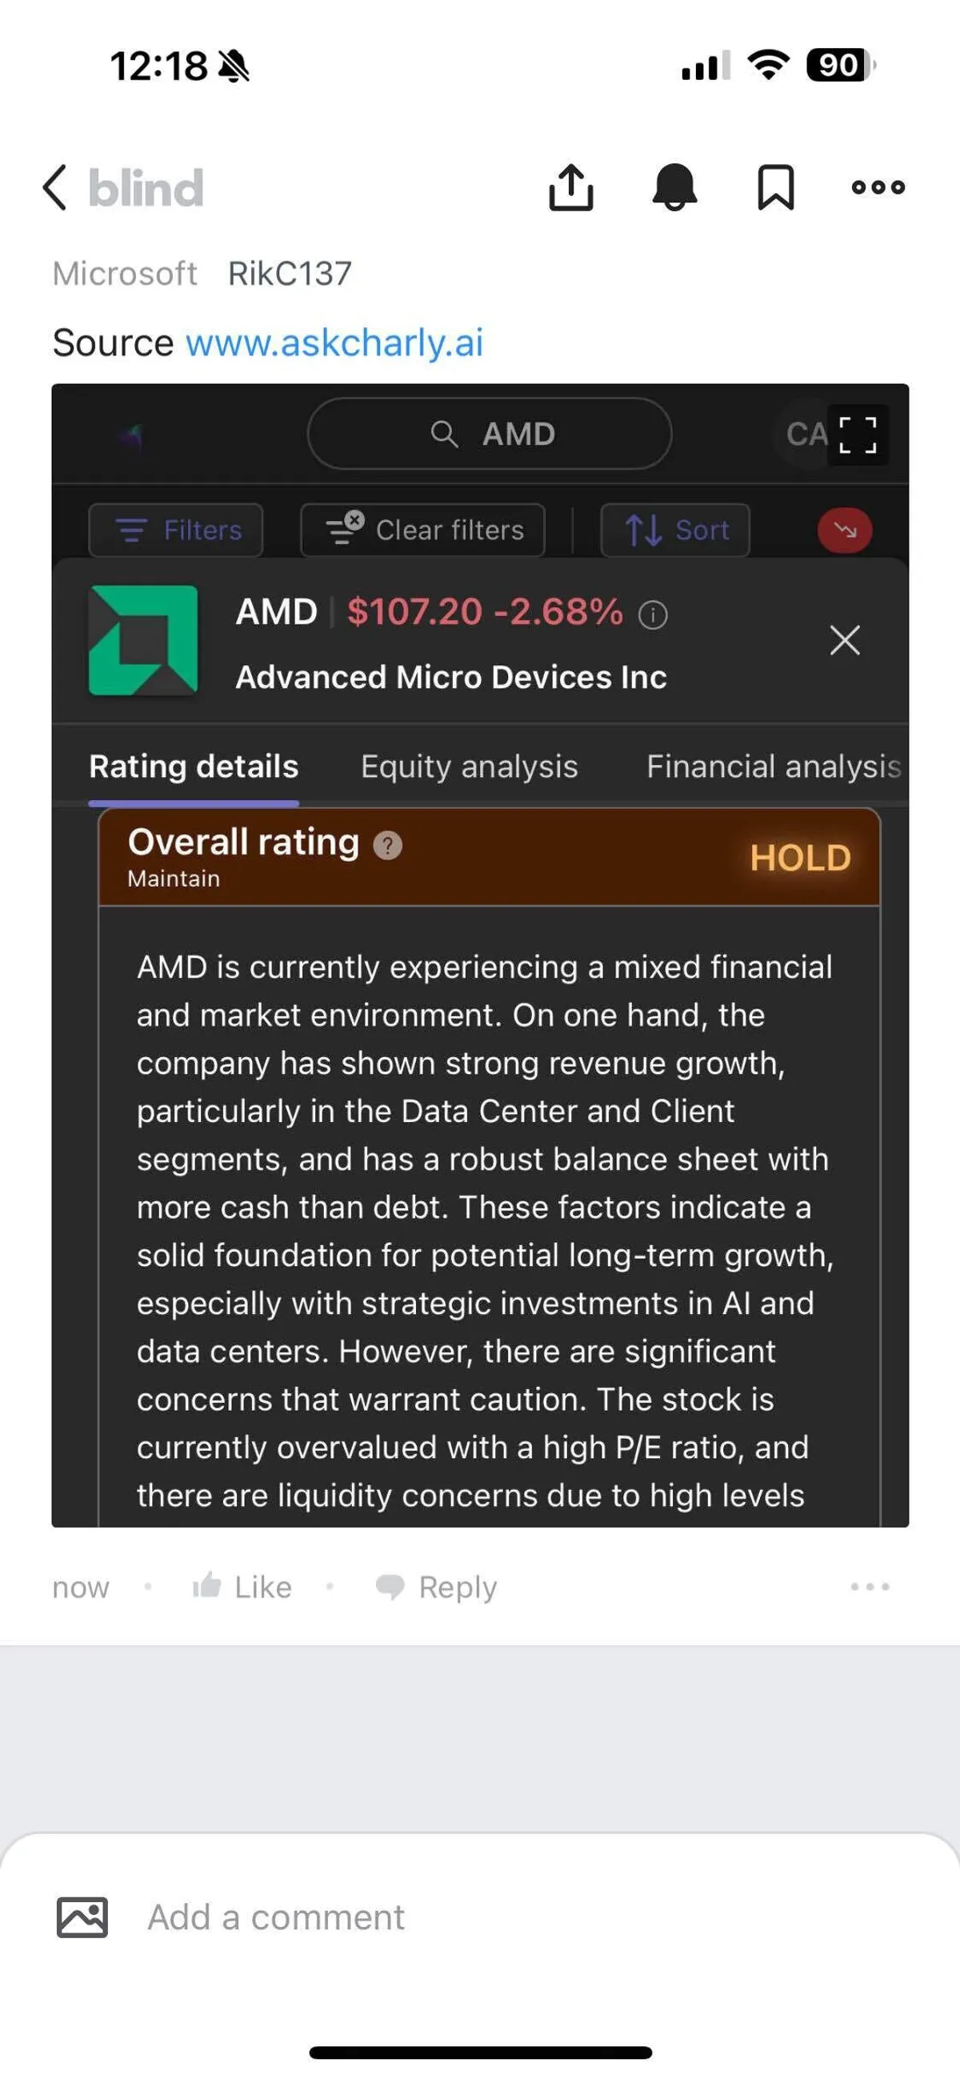Viewport: 960px width, 2079px height.
Task: Reply to the post
Action: tap(437, 1587)
